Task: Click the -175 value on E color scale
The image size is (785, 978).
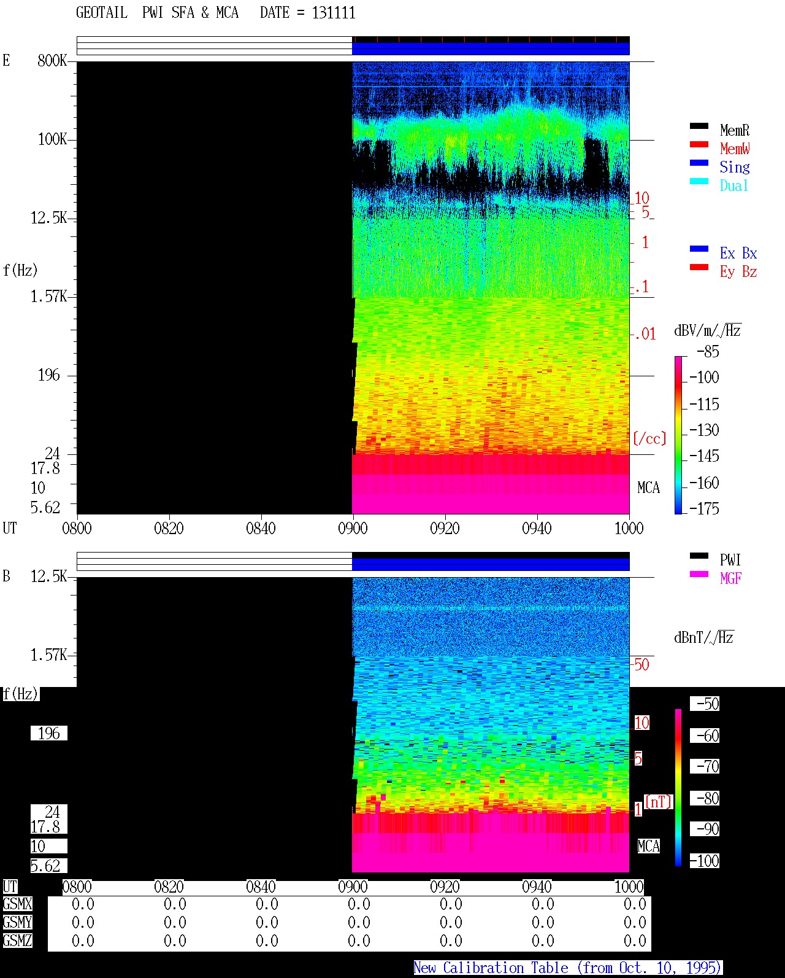Action: point(704,508)
